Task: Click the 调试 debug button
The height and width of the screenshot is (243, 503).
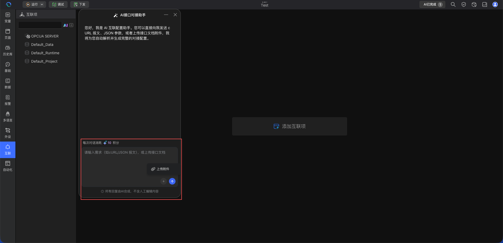Action: coord(58,4)
